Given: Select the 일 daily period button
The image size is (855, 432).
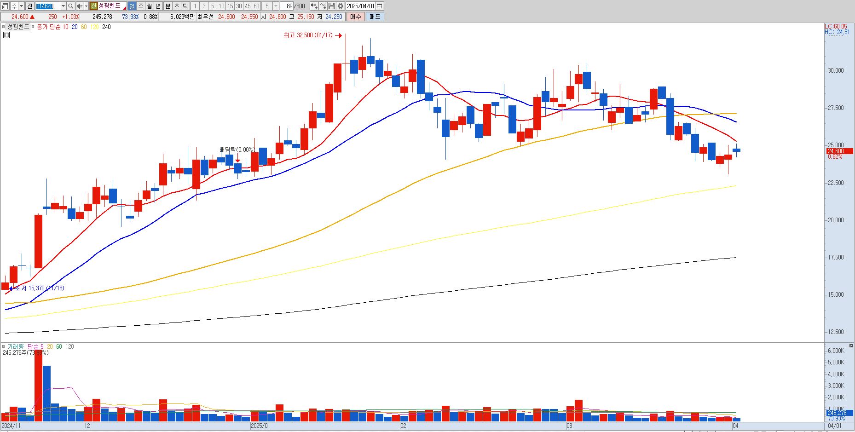Looking at the screenshot, I should click(x=132, y=6).
